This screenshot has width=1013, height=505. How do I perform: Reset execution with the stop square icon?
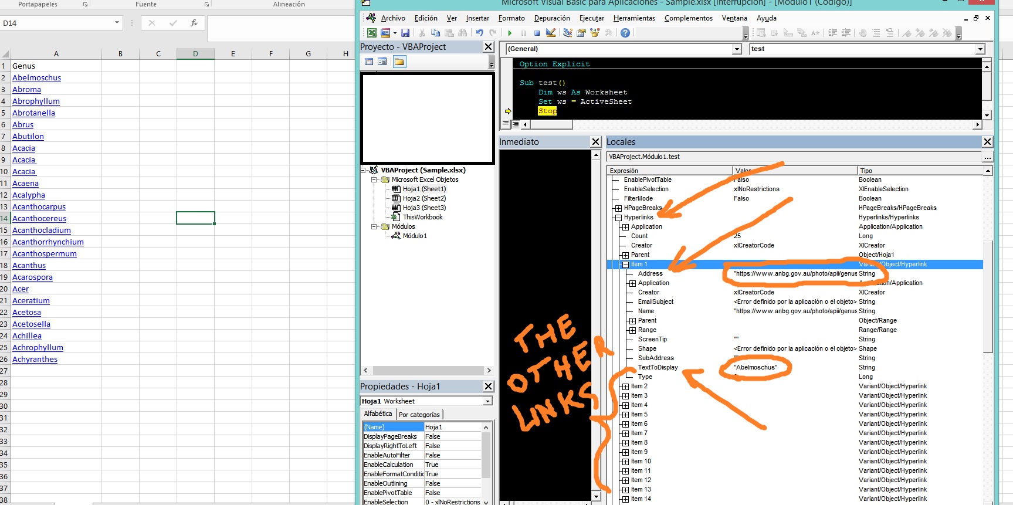537,33
